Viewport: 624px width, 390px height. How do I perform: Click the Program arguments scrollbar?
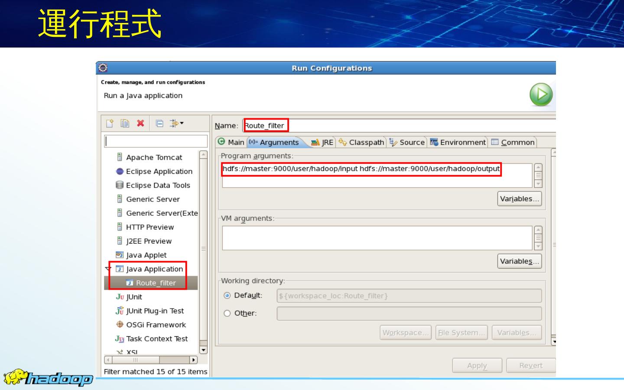coord(538,175)
